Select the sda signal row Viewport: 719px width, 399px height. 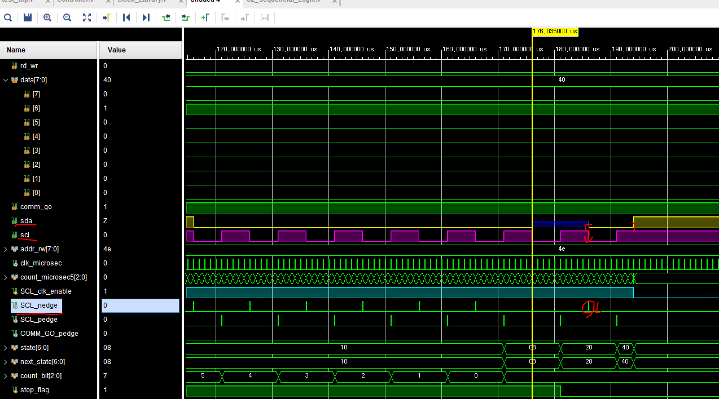pyautogui.click(x=26, y=220)
